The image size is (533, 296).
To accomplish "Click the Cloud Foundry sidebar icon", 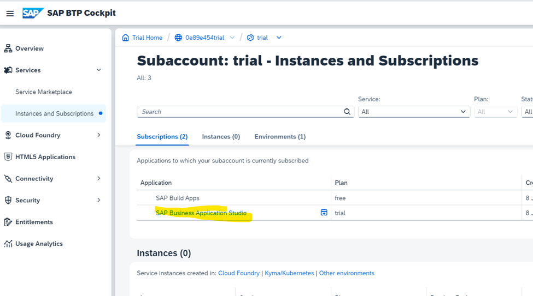I will [x=8, y=135].
